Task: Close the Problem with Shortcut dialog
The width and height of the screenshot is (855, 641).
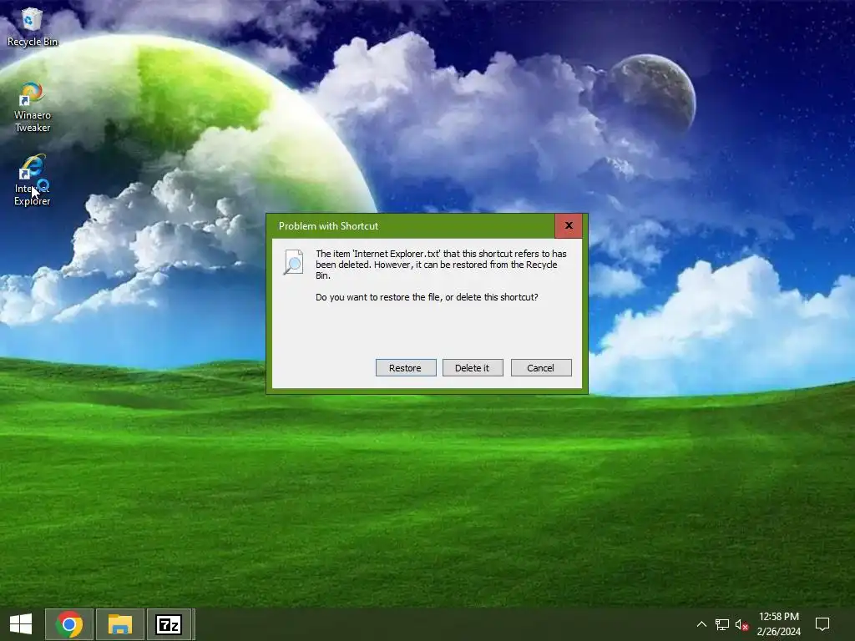Action: tap(569, 225)
